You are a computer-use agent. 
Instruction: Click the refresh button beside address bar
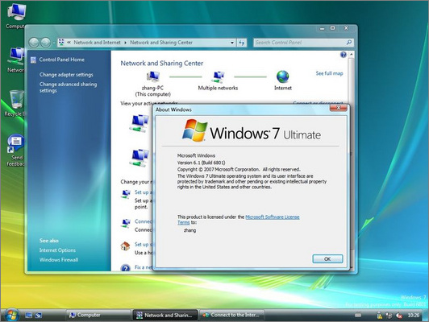(241, 43)
